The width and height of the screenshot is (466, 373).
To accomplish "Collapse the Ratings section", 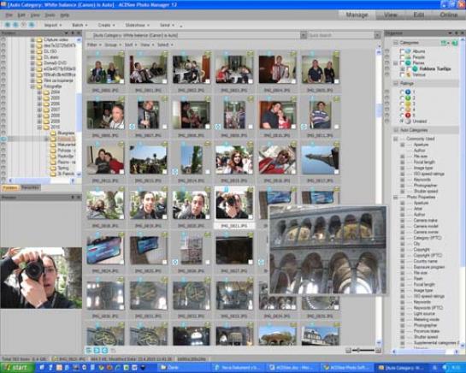I will (x=396, y=84).
